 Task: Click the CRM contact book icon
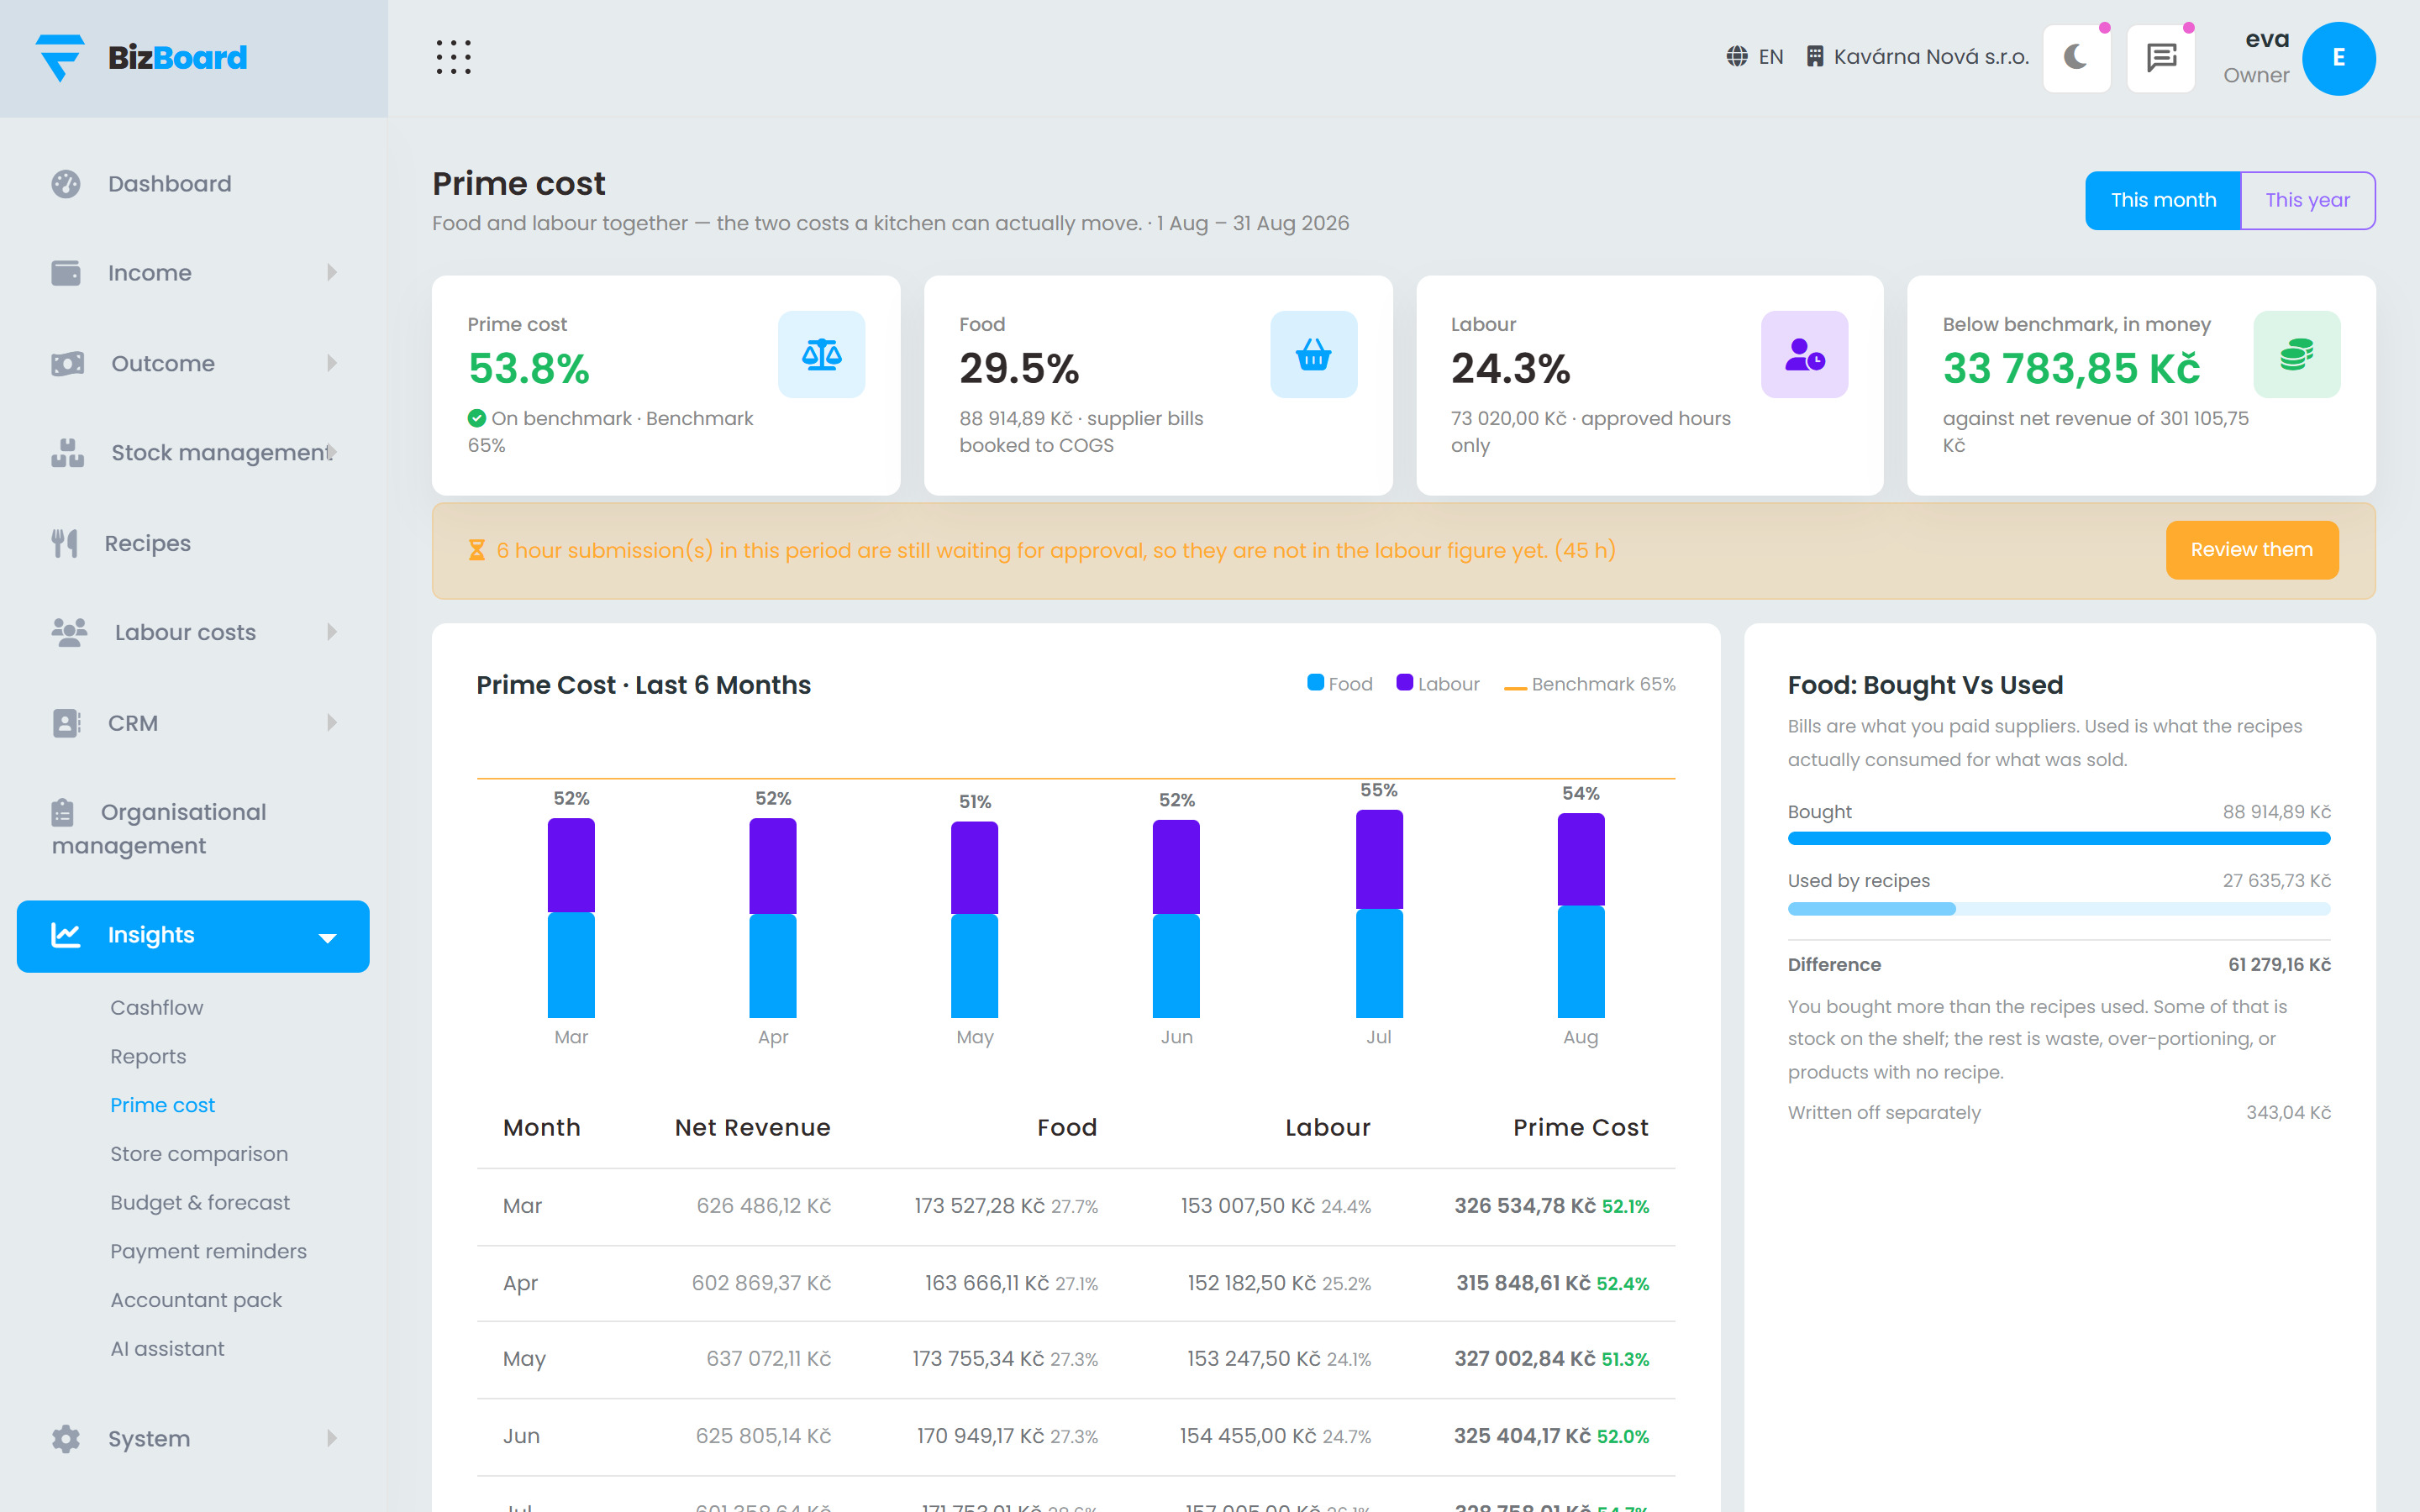(66, 722)
